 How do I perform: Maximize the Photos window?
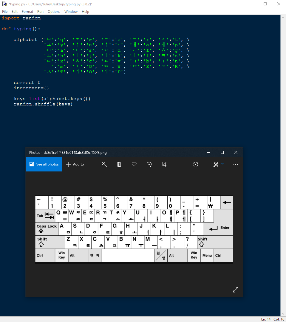point(222,152)
